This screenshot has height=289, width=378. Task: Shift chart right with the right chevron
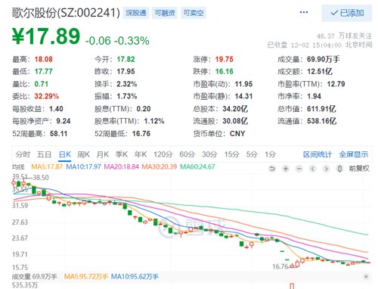[x=326, y=169]
